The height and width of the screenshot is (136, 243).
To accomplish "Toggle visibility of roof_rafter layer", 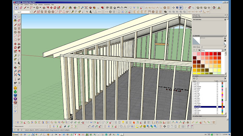I will click(x=217, y=105).
